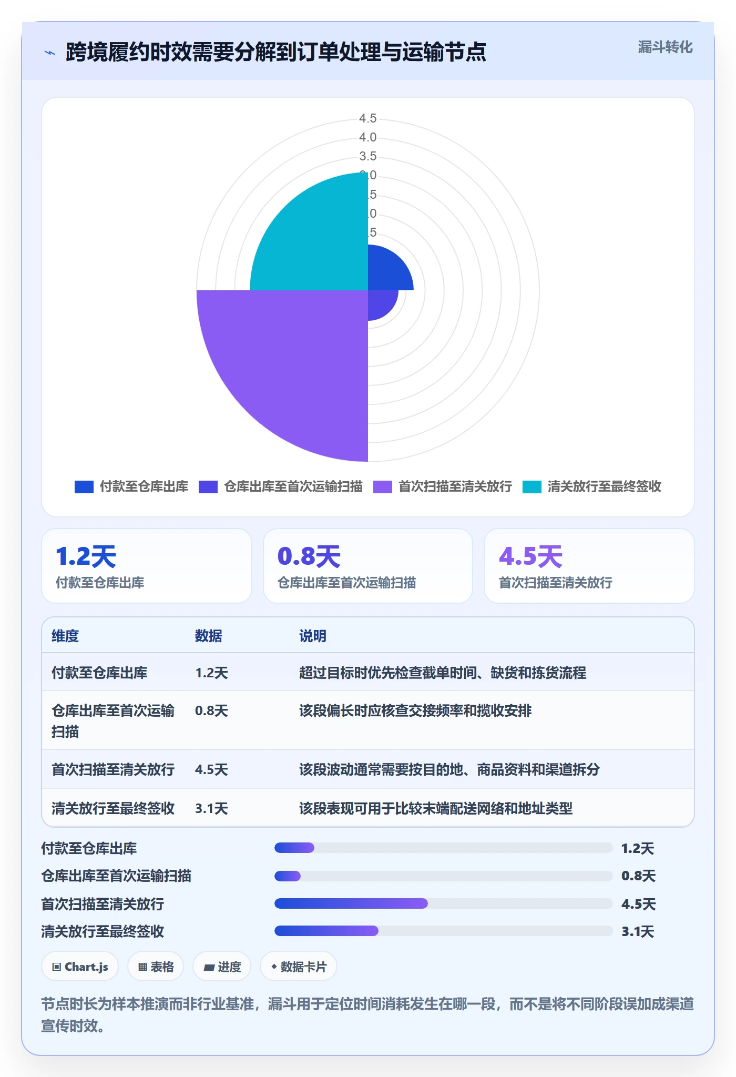Click the diamond icon in 数据卡片 chip

pos(274,967)
